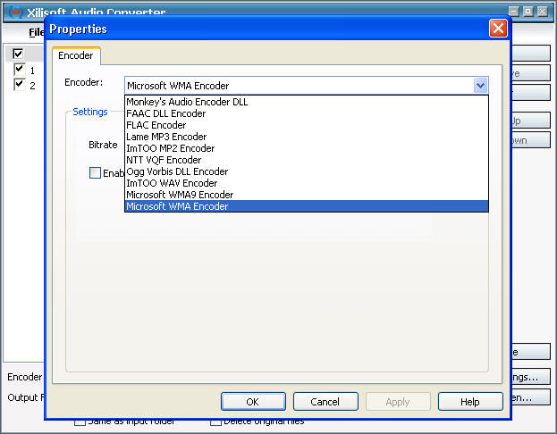Select Microsoft WMA9 Encoder option
Screen dimensions: 557x434
coord(307,195)
